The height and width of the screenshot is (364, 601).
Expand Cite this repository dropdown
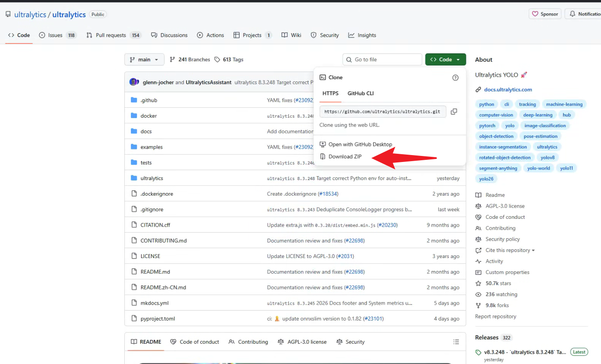510,250
